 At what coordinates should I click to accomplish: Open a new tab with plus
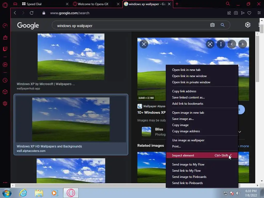pos(177,4)
